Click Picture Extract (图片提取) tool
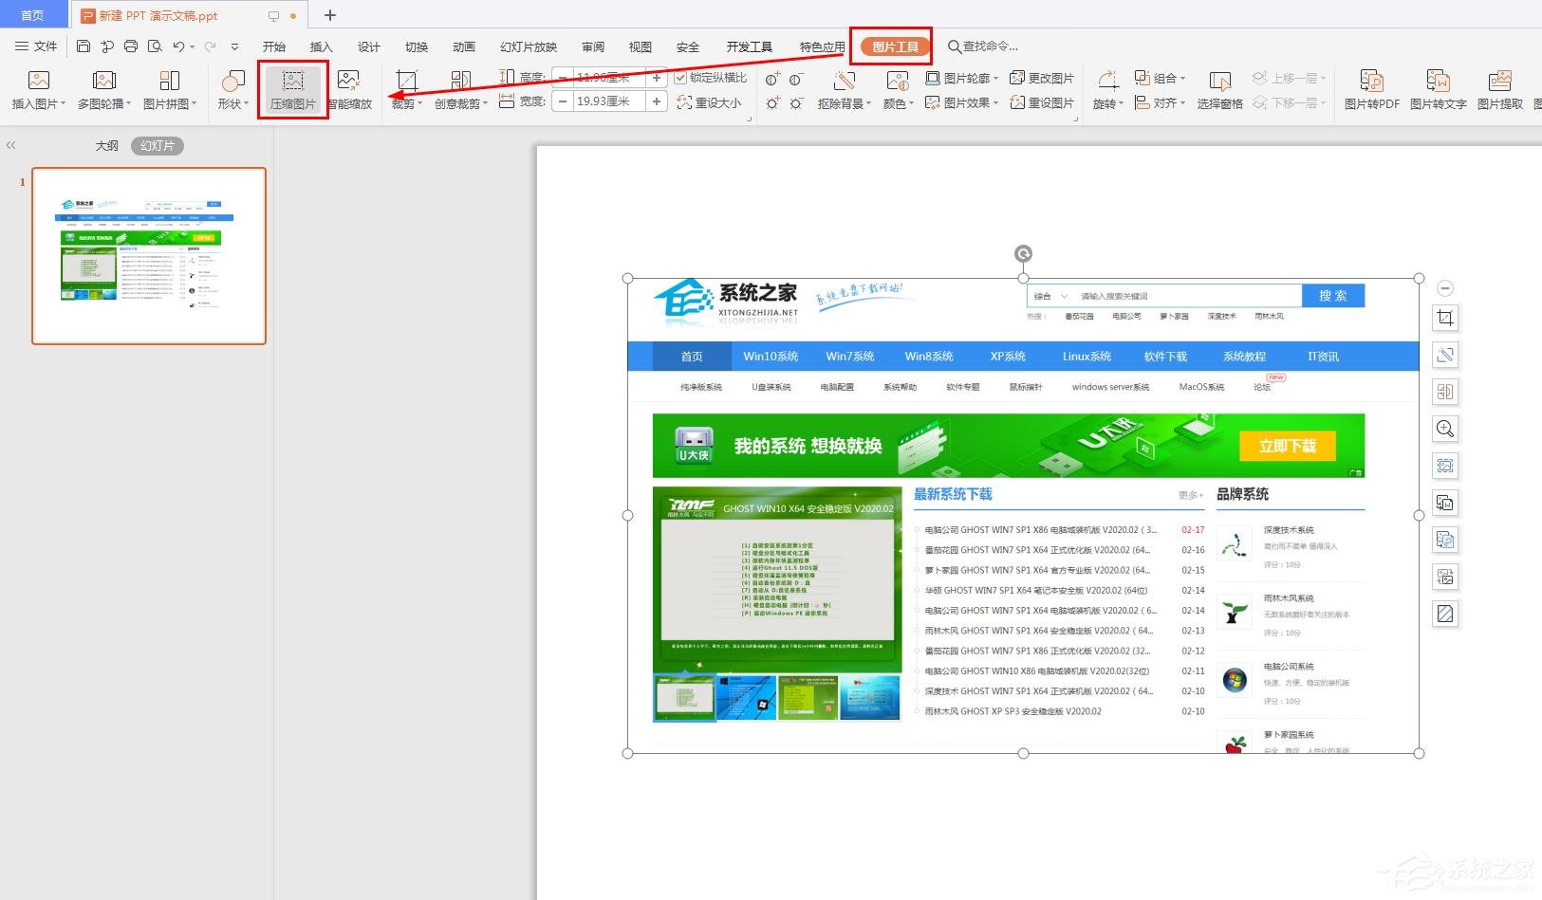Screen dimensions: 1542x900 click(x=1500, y=90)
